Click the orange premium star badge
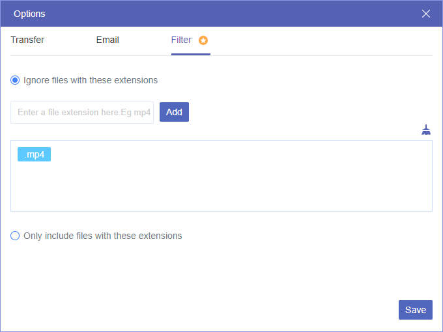This screenshot has width=443, height=332. (x=203, y=40)
